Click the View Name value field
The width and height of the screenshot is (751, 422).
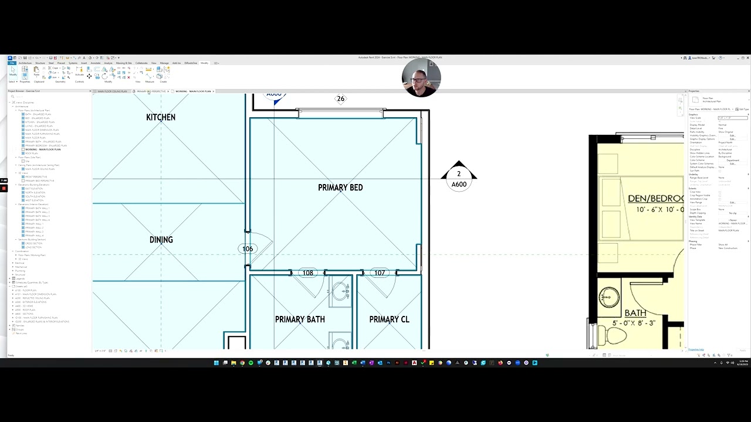[732, 223]
